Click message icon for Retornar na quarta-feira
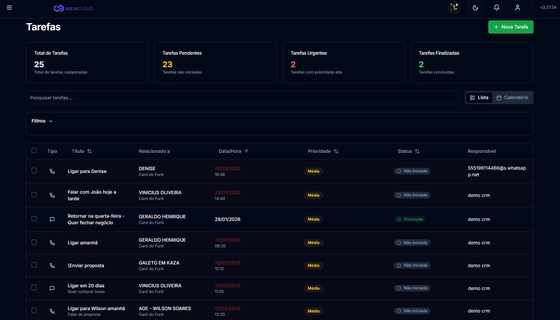Image resolution: width=560 pixels, height=320 pixels. 52,219
